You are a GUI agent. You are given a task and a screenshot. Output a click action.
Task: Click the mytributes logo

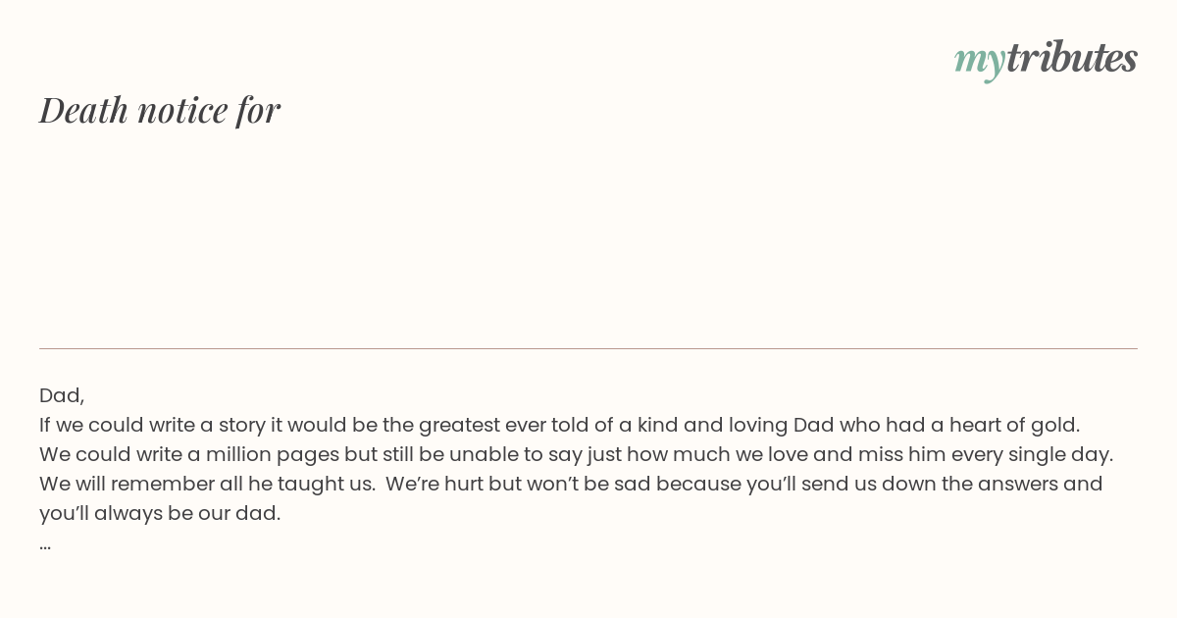(x=1046, y=59)
